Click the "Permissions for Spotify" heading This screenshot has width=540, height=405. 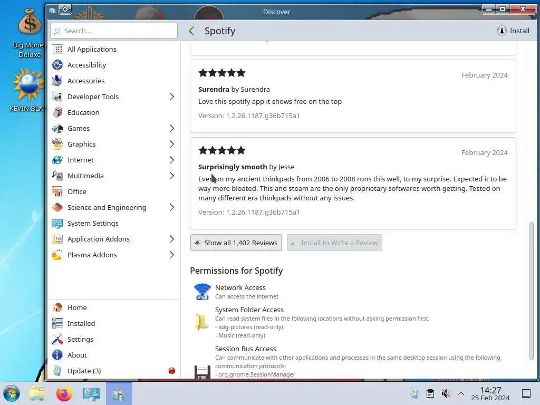pos(236,271)
